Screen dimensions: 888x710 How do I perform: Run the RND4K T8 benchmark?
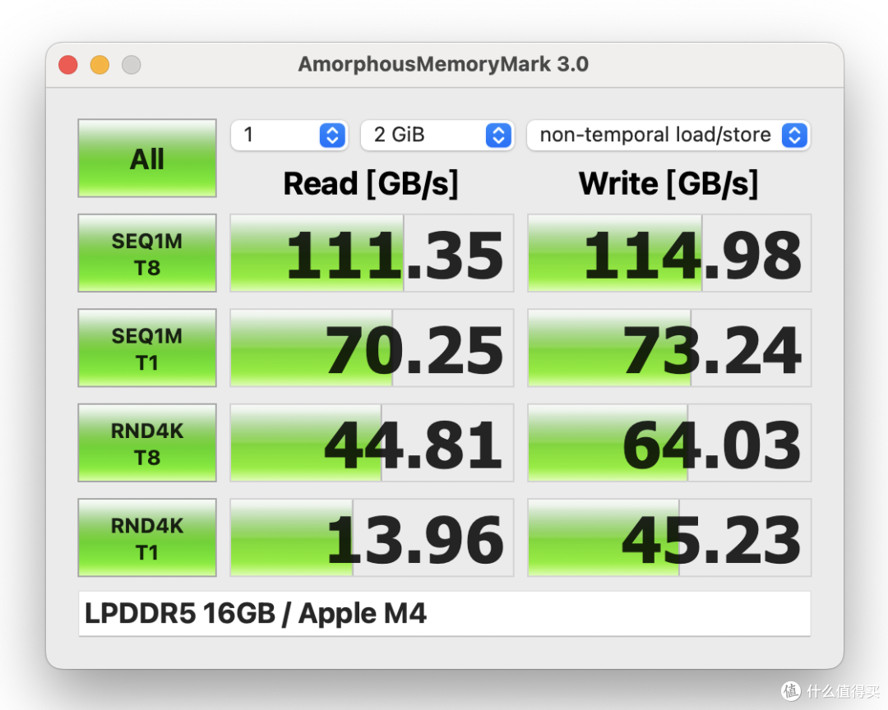tap(147, 443)
